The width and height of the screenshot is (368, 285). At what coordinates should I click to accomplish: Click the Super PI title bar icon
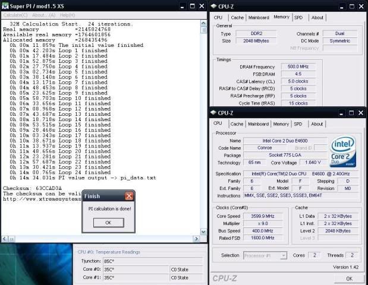pos(5,6)
